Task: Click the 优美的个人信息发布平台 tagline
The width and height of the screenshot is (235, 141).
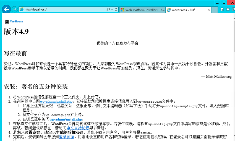Action: pos(118,43)
